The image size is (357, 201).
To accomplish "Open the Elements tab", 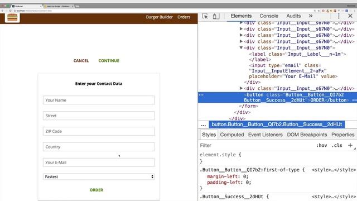I will (241, 16).
